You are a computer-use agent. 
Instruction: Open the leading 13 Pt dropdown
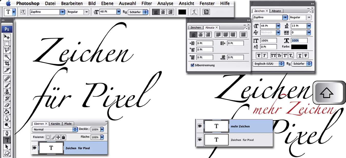[309, 26]
